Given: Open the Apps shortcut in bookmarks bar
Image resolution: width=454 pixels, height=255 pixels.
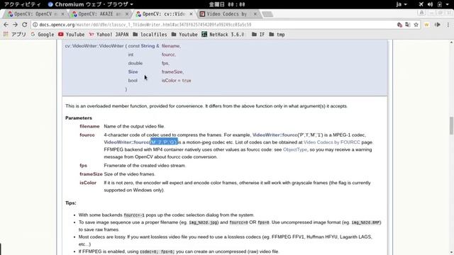Looking at the screenshot, I should click(x=14, y=35).
